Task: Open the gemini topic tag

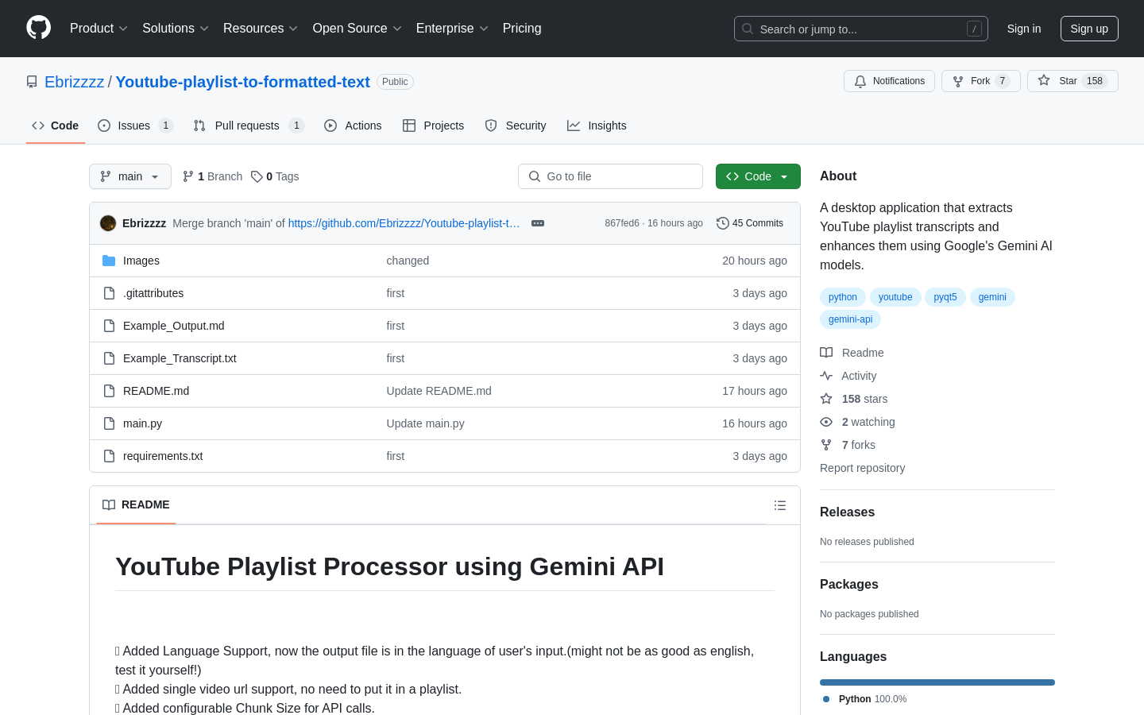Action: [x=992, y=297]
